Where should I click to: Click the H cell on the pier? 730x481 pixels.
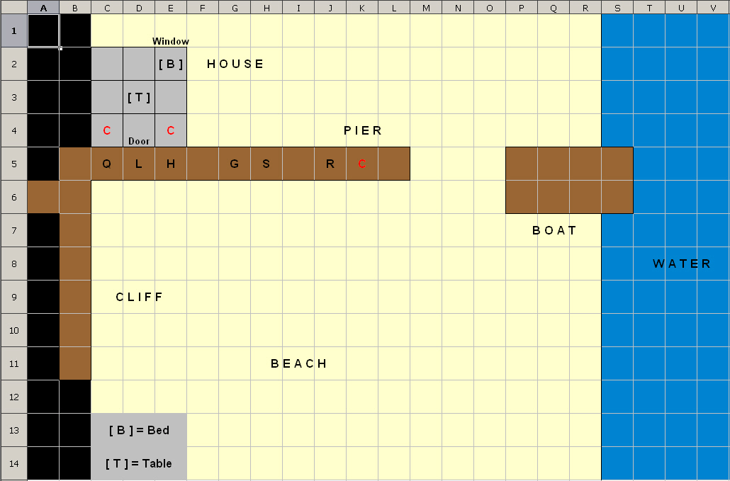click(x=171, y=164)
